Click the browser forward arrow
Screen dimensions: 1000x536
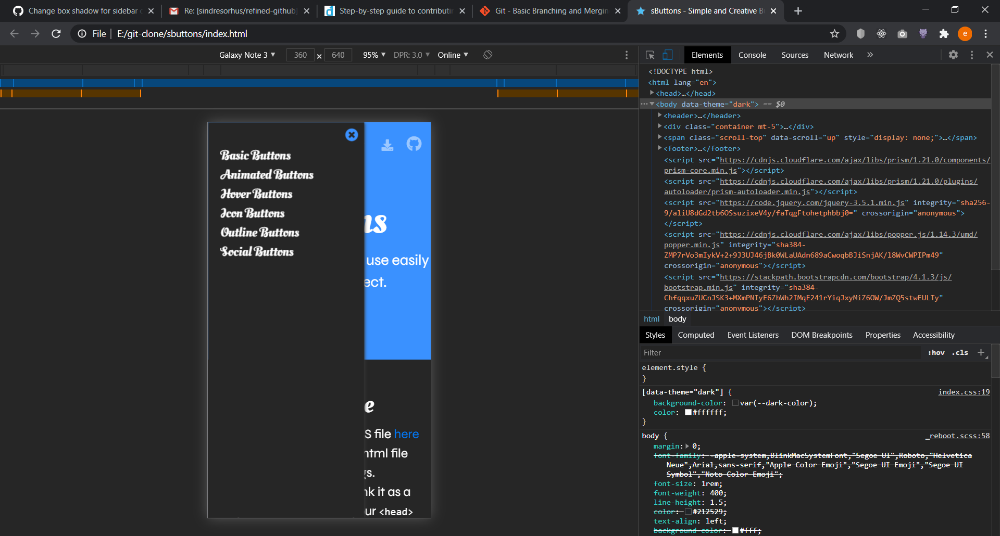pos(35,34)
